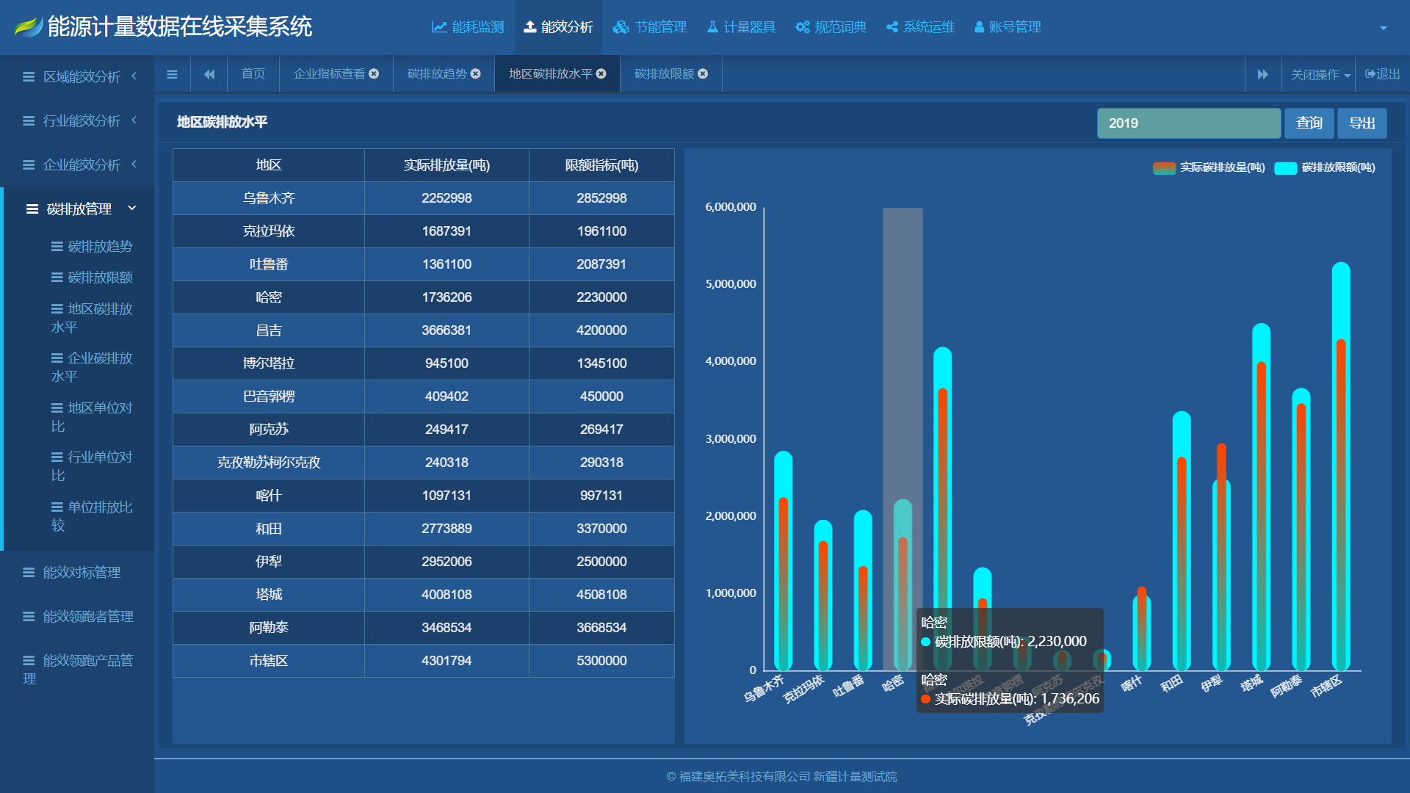Screen dimensions: 1410x793
Task: Collapse the 碳排放管理 sidebar section
Action: point(79,209)
